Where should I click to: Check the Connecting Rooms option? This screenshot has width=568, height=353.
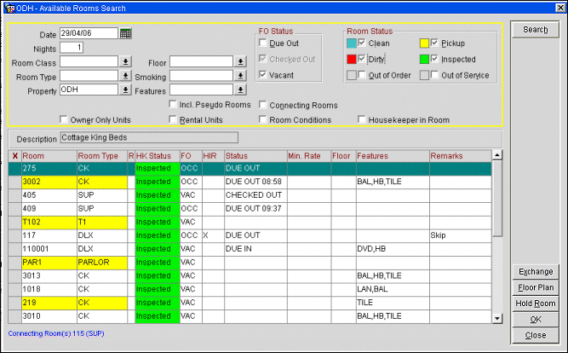pos(262,105)
